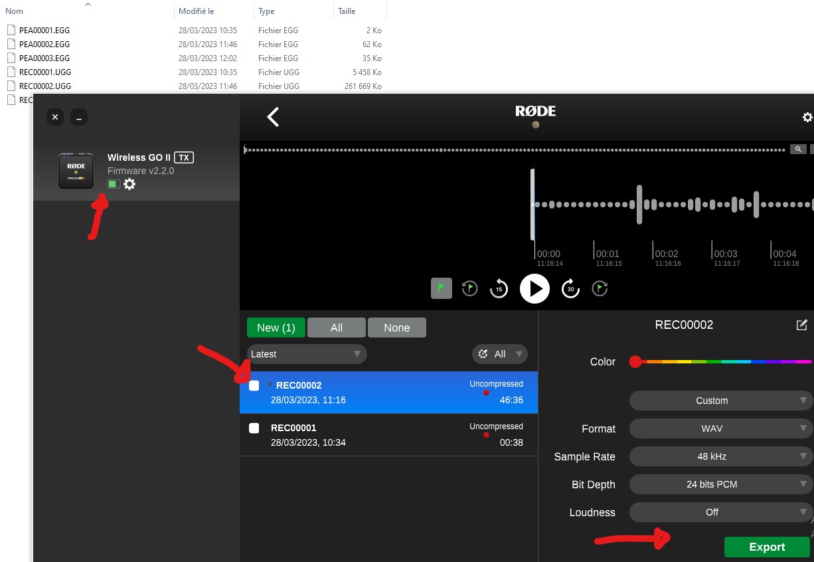The image size is (814, 562).
Task: Select the REC00001 recording row title
Action: coord(293,428)
